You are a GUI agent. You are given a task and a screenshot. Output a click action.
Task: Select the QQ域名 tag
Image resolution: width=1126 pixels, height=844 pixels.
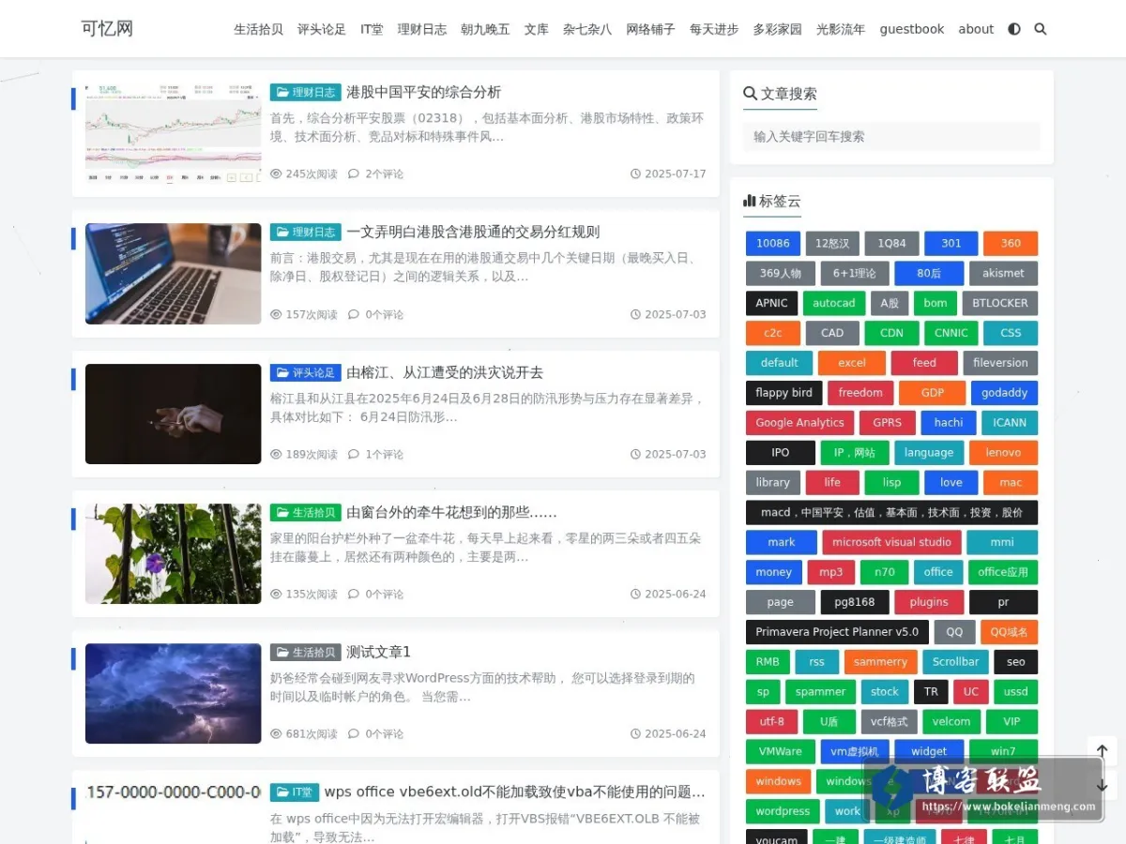click(1010, 632)
